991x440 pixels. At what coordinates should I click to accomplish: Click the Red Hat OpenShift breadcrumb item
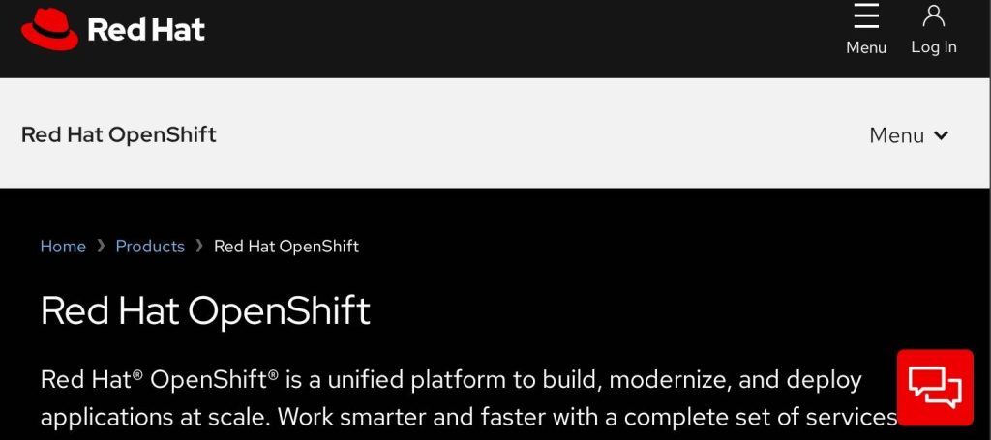[x=285, y=247]
